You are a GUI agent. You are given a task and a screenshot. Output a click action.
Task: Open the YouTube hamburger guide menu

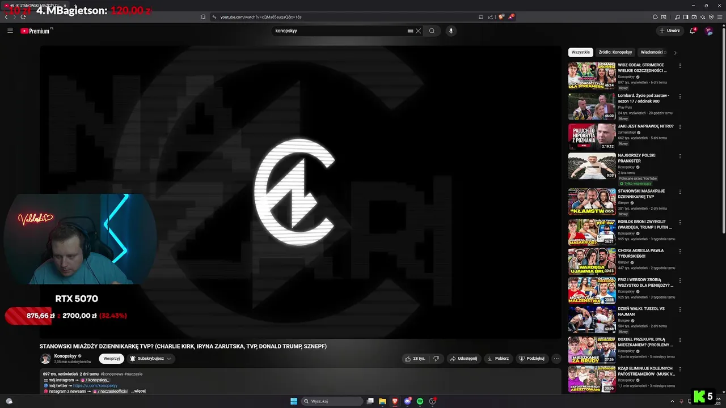(x=10, y=31)
